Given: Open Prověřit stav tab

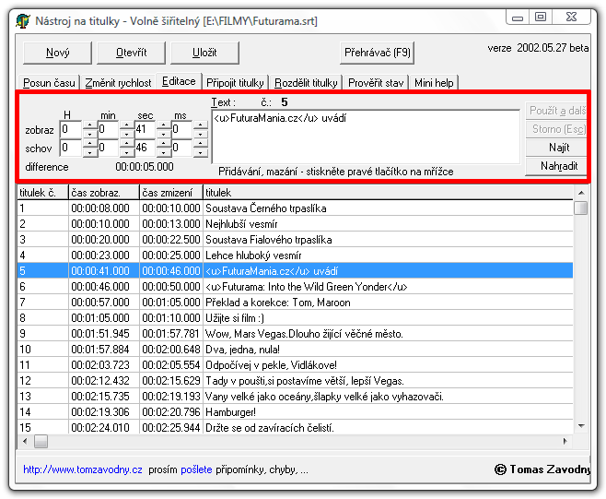Looking at the screenshot, I should [x=376, y=83].
